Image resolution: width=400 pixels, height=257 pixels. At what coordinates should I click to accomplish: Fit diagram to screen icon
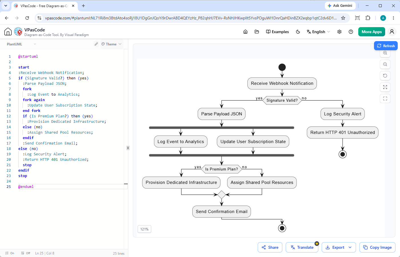click(385, 87)
